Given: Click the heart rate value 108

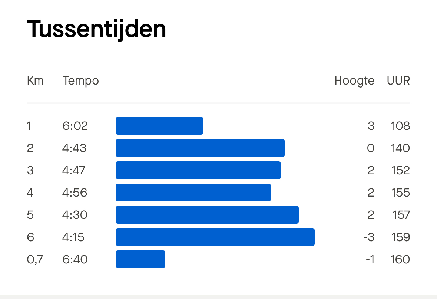Looking at the screenshot, I should [400, 126].
